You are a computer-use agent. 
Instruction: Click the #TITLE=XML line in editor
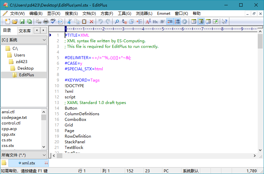click(x=77, y=35)
